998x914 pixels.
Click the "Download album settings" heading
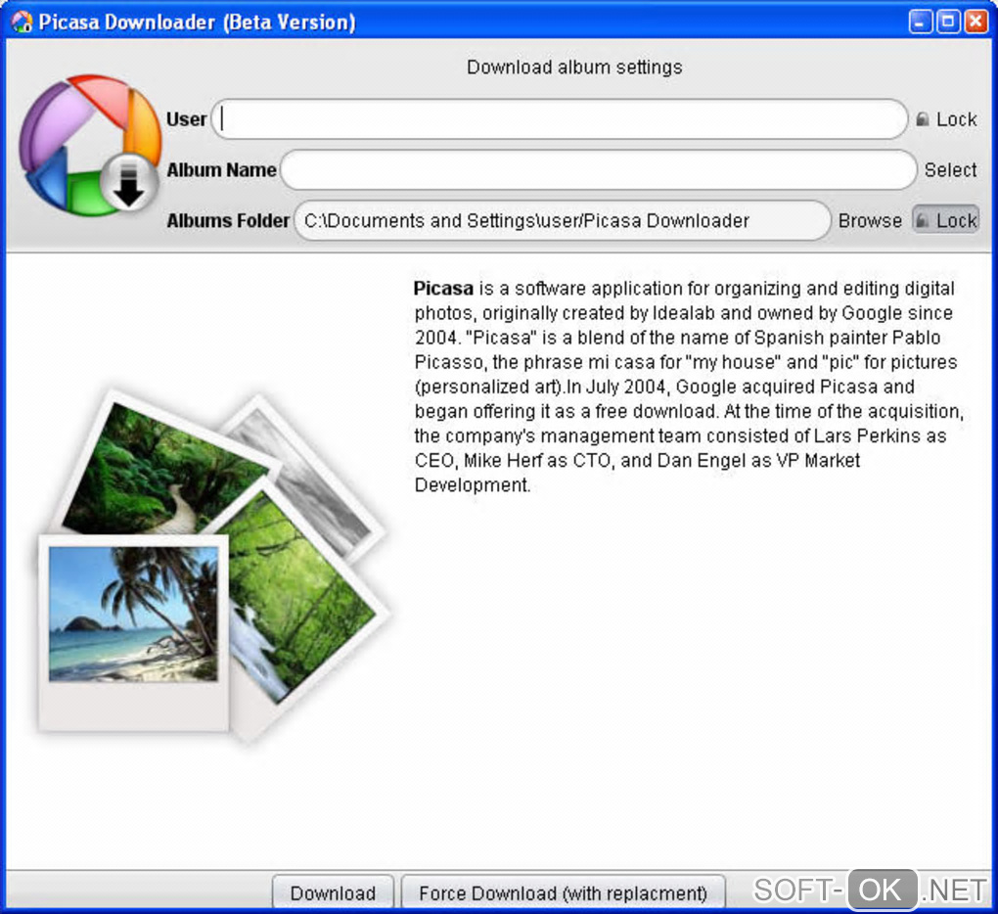point(574,67)
